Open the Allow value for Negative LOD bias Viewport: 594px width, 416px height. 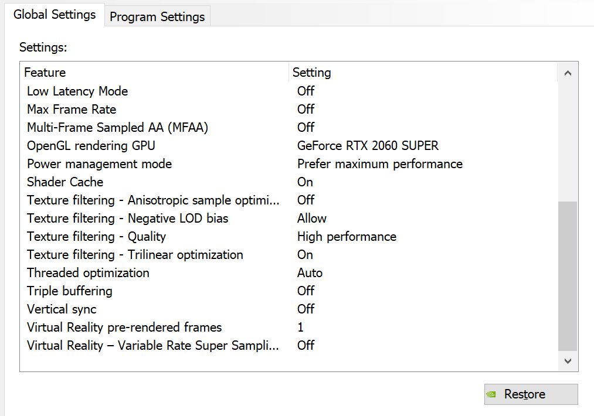(312, 219)
